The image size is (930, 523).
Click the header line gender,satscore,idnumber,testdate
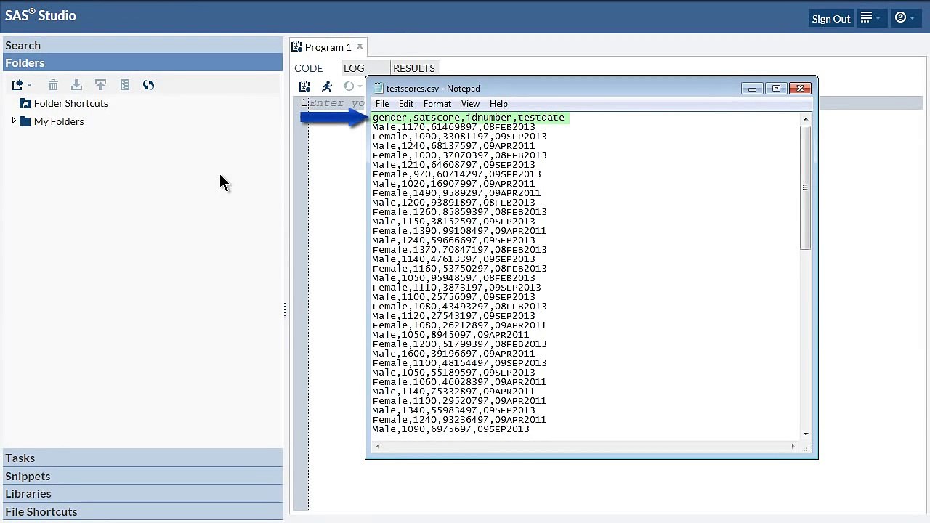(x=468, y=117)
